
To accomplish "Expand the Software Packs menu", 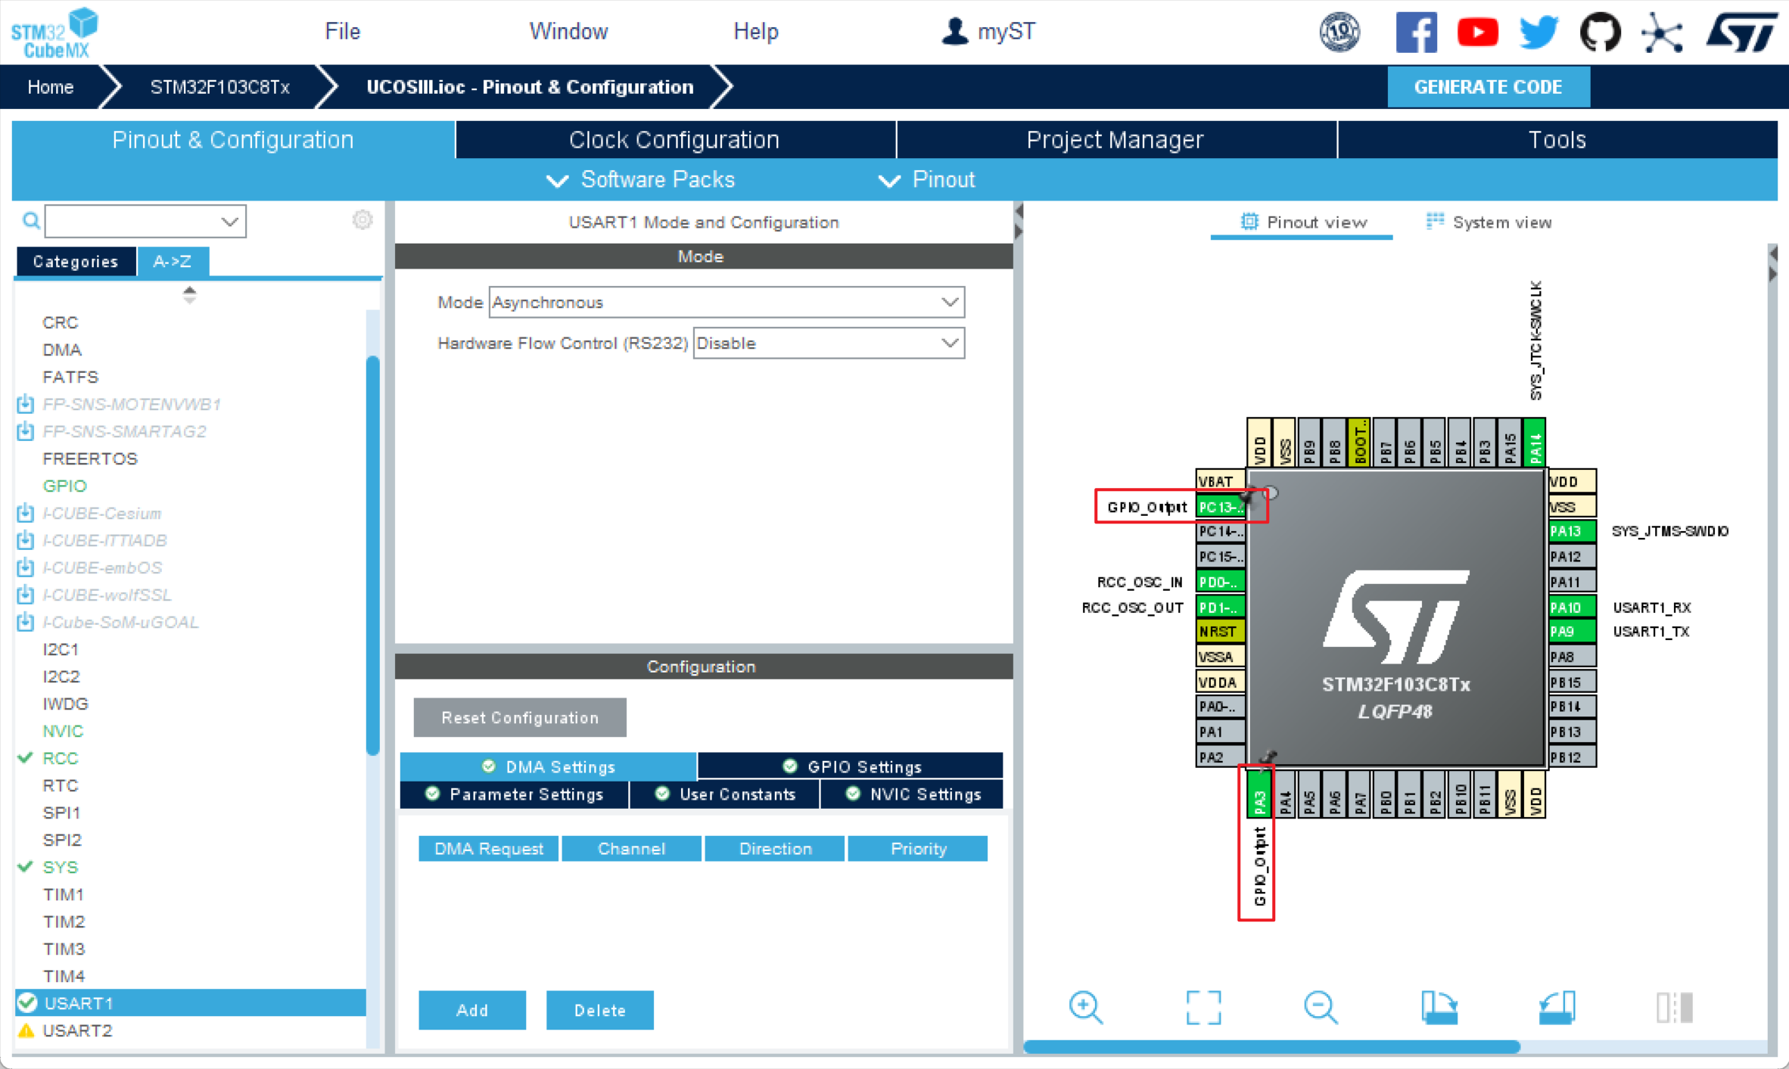I will pyautogui.click(x=642, y=180).
